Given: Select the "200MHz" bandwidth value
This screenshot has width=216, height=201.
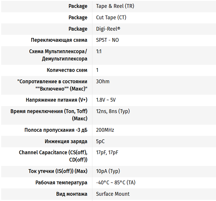Looking at the screenshot, I should pyautogui.click(x=105, y=130).
